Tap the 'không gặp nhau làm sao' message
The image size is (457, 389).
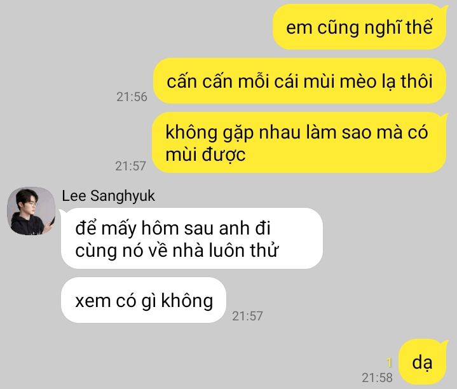coord(299,142)
